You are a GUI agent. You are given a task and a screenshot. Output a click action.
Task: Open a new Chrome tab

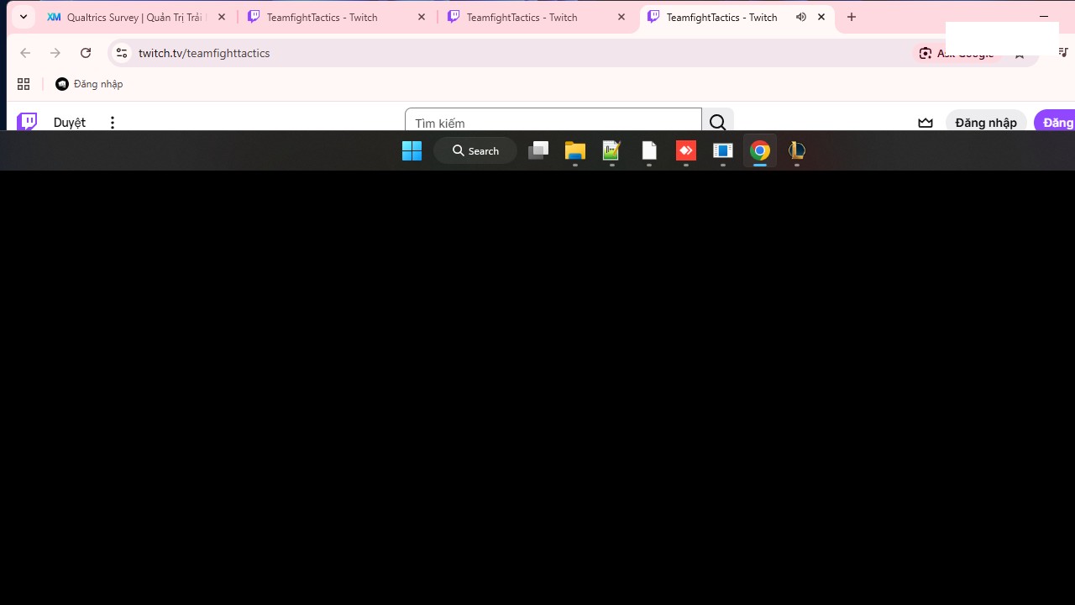click(852, 17)
